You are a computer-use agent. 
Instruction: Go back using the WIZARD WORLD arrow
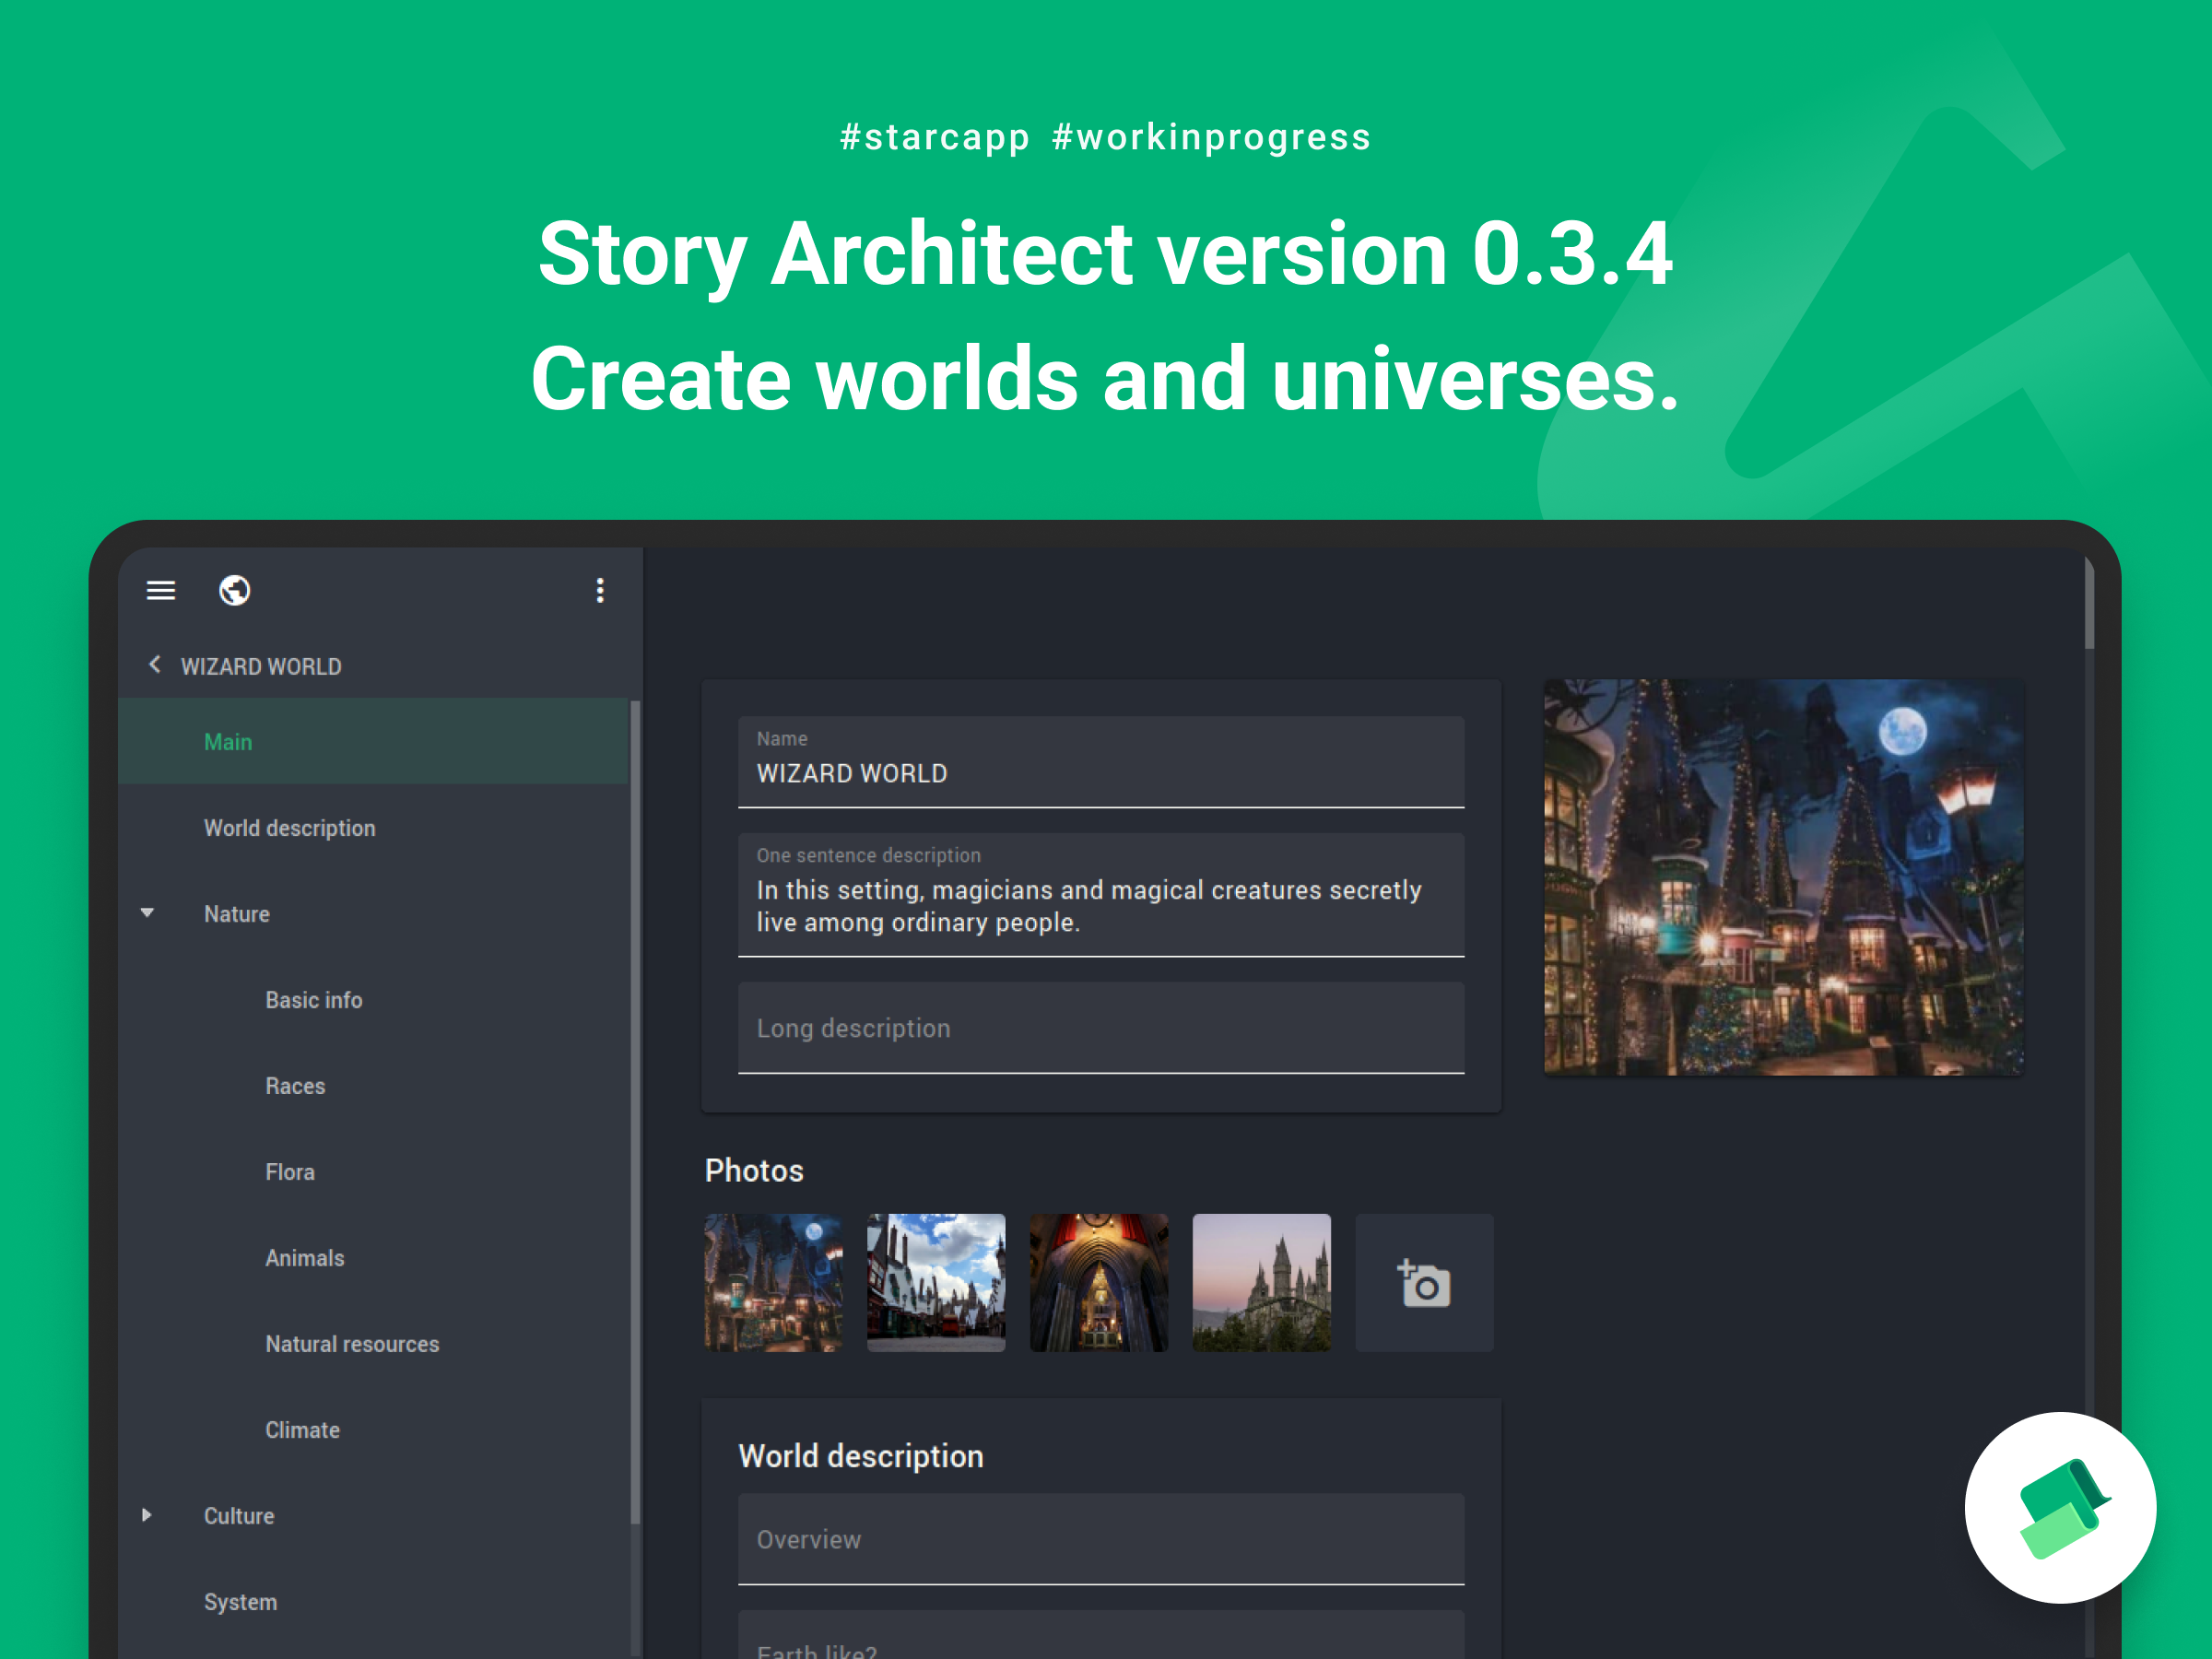point(155,665)
